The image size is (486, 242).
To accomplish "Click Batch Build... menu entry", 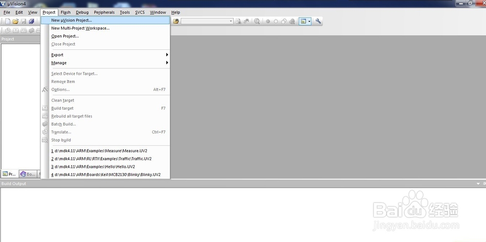I will 105,124.
